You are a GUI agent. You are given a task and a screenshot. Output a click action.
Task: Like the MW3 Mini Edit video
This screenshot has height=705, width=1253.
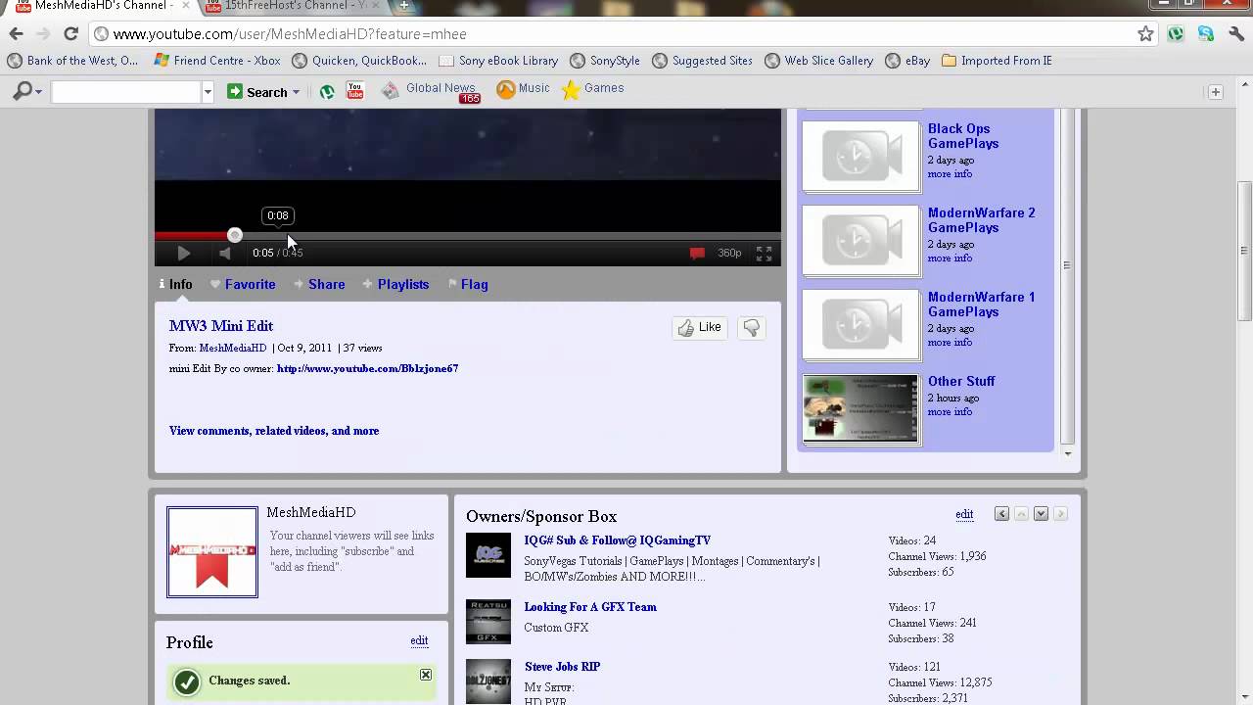[x=700, y=327]
